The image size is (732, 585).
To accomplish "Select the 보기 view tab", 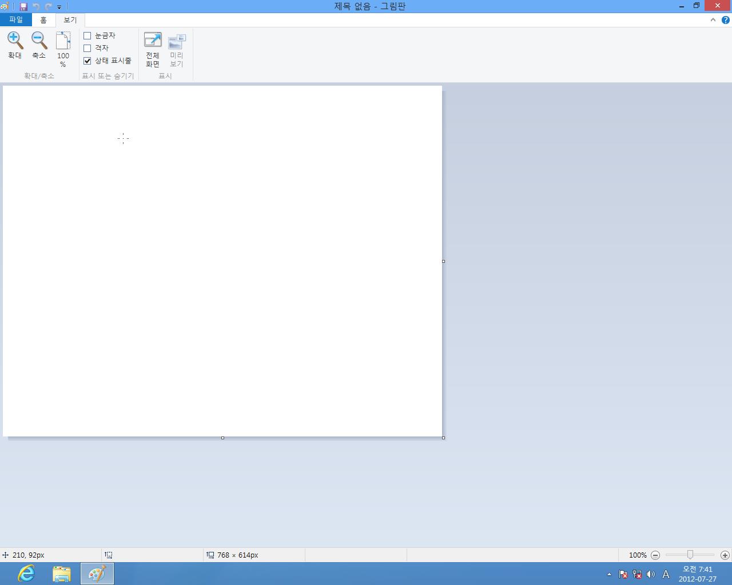I will [70, 19].
